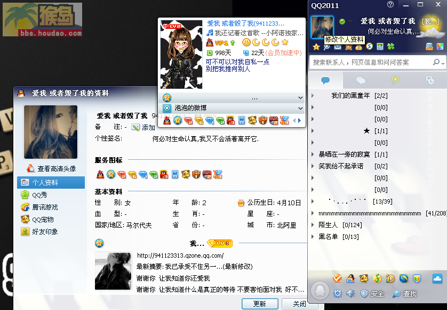This screenshot has width=447, height=310.
Task: Open Tencent news page icon
Action: pyautogui.click(x=380, y=46)
